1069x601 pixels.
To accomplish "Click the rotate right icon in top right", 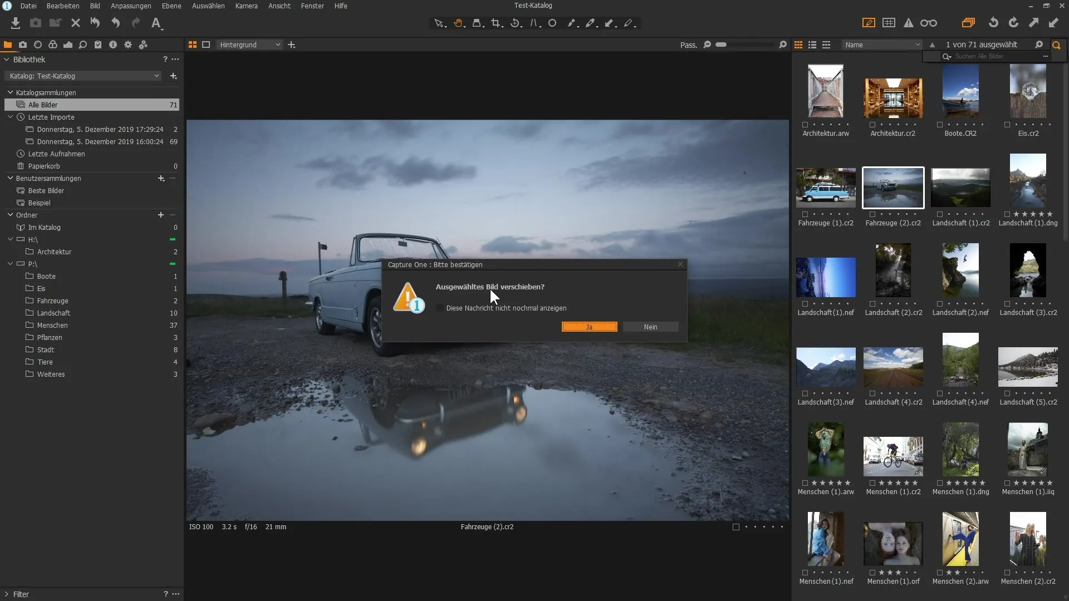I will tap(1013, 23).
